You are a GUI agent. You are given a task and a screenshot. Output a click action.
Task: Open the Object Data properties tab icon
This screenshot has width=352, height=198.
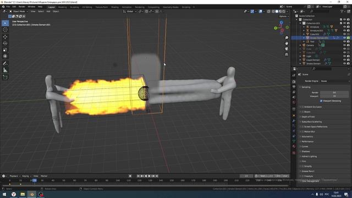(x=294, y=141)
